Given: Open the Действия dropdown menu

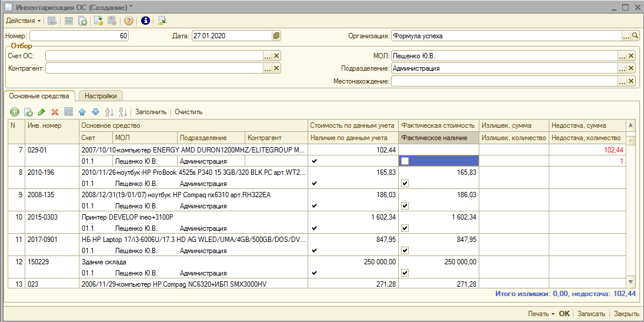Looking at the screenshot, I should (23, 21).
